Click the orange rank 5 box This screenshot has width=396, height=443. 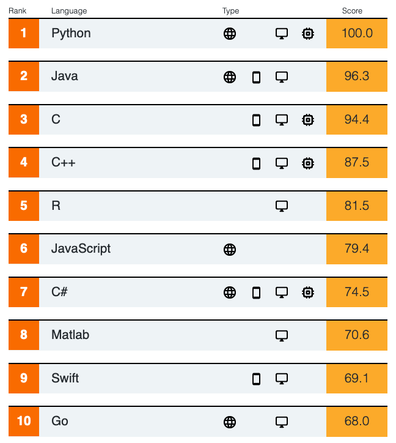24,206
